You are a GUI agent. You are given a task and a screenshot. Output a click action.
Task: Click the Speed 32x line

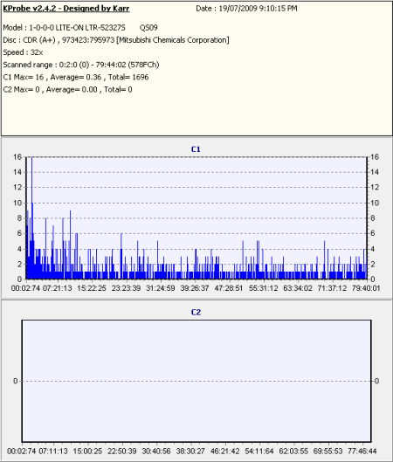23,52
